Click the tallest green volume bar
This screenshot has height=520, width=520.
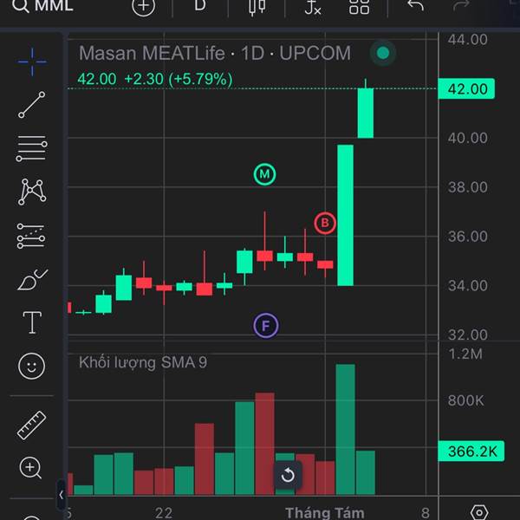click(x=345, y=430)
